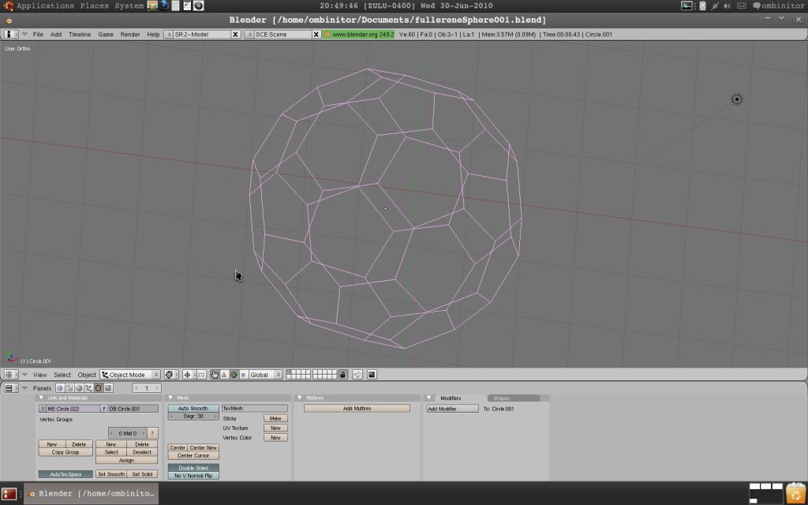Open the Object Mode dropdown
The image size is (808, 505).
129,374
